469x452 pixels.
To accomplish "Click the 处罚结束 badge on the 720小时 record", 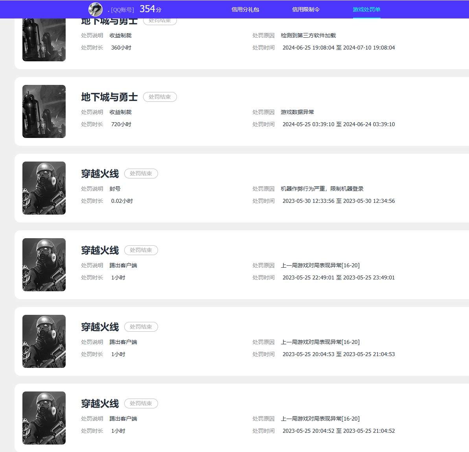I will [x=160, y=97].
